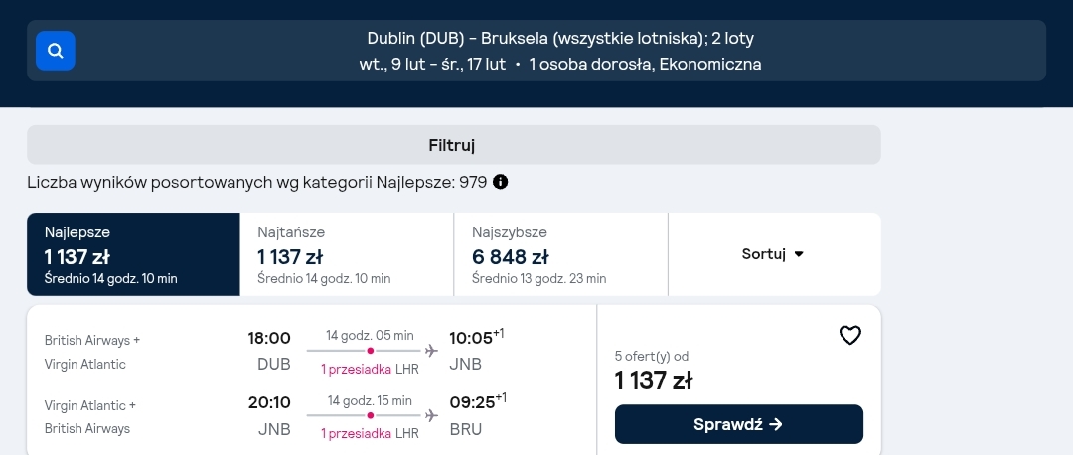Click the blue search magnifier icon
Image resolution: width=1073 pixels, height=455 pixels.
tap(56, 51)
